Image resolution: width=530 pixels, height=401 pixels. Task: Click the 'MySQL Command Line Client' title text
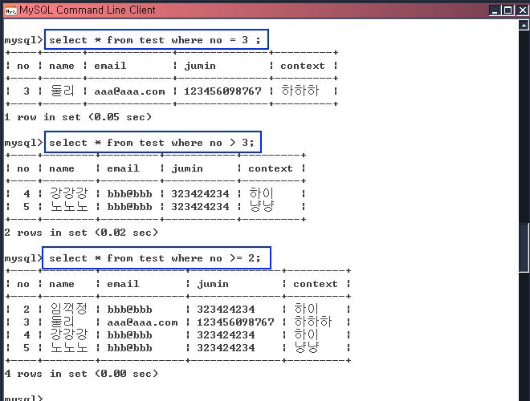click(x=88, y=10)
